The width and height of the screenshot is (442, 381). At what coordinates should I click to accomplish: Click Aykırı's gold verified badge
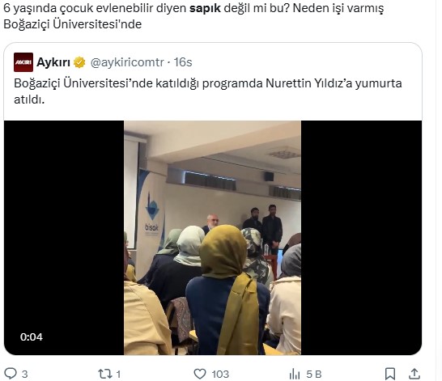pos(79,62)
